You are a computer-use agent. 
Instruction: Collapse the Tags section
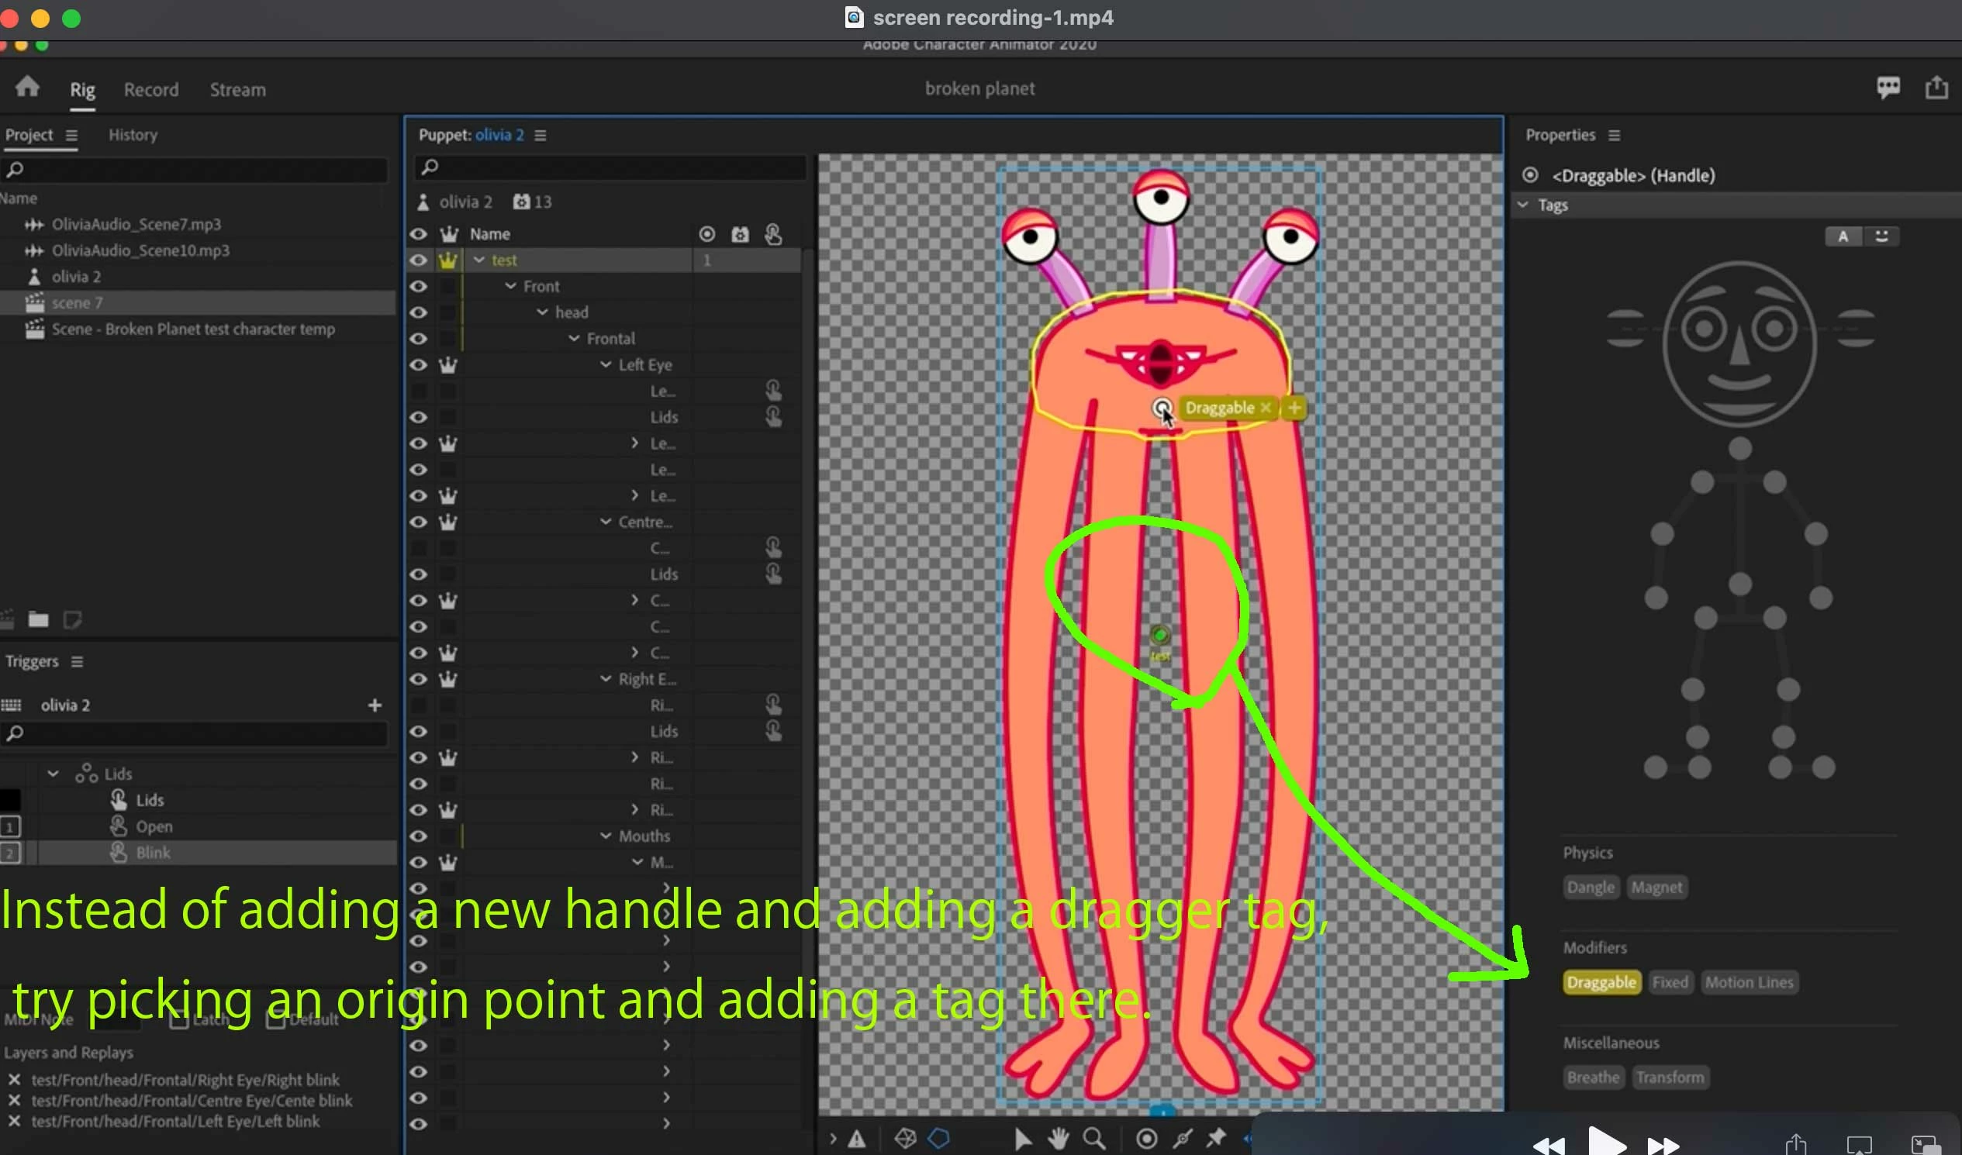(x=1523, y=205)
